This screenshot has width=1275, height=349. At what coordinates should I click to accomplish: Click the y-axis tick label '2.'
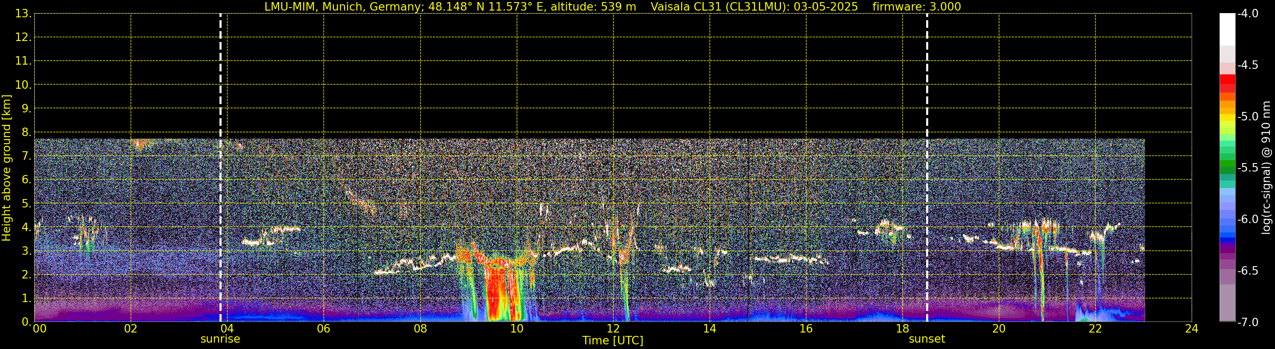coord(26,275)
